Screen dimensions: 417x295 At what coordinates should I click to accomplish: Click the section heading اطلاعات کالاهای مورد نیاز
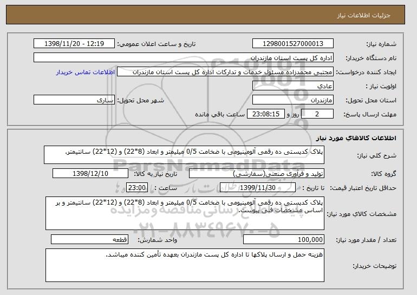point(356,138)
